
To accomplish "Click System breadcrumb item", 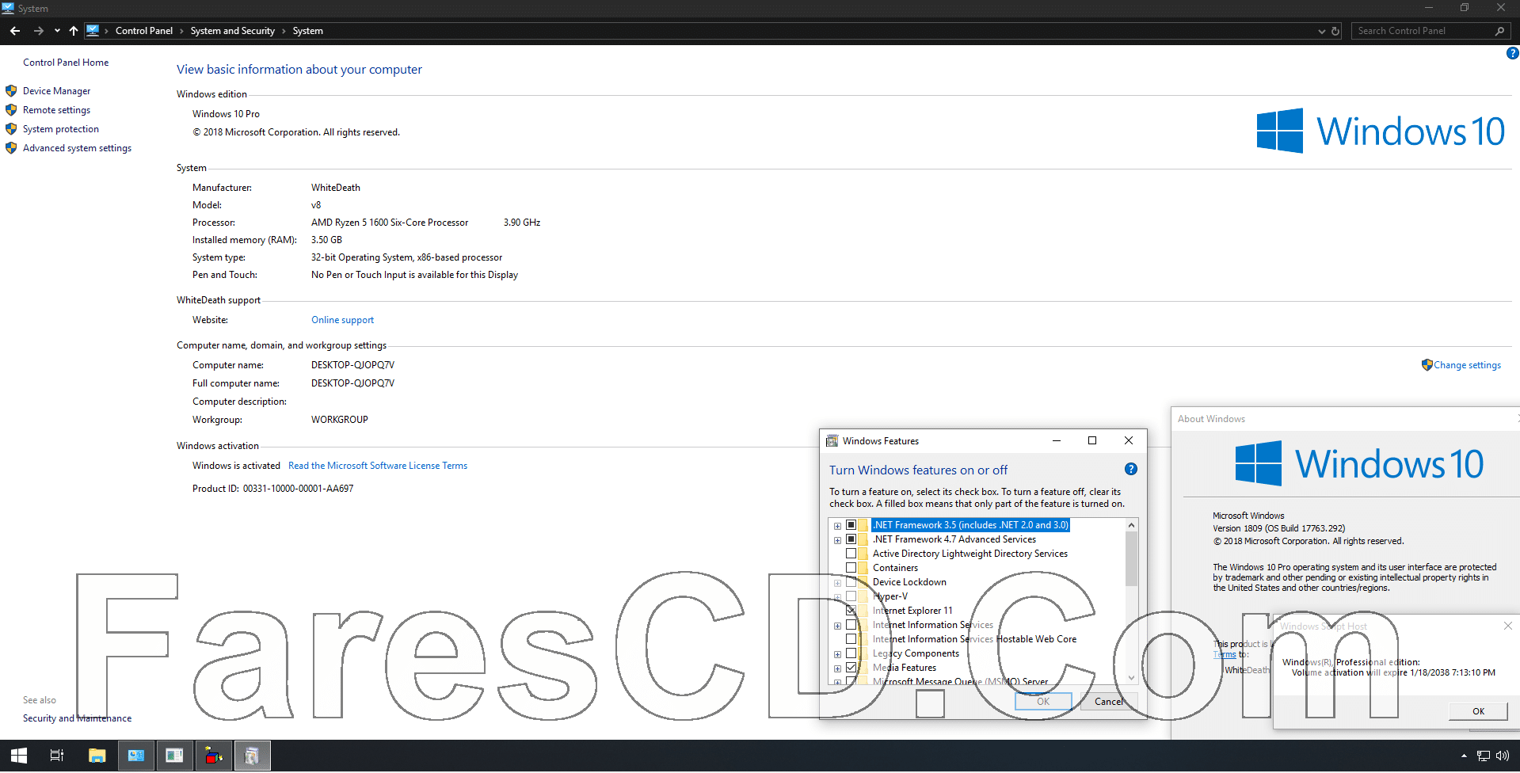I will pos(307,31).
